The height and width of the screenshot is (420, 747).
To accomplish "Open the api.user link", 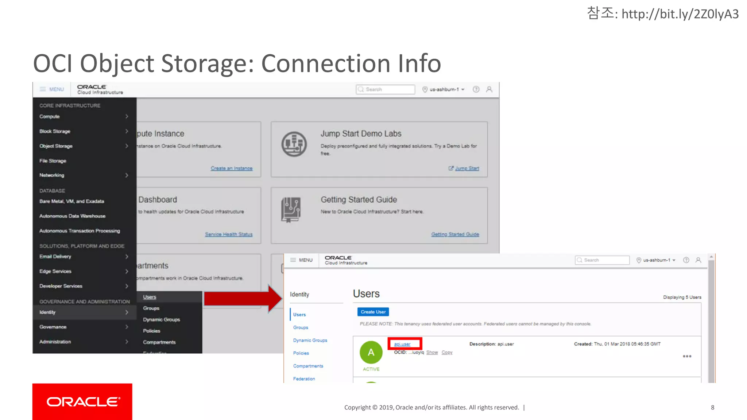I will click(x=402, y=344).
